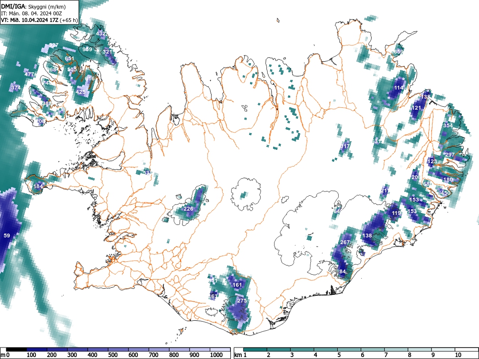The image size is (479, 359).
Task: Click visibility value 59 over the sea
Action: tap(7, 236)
